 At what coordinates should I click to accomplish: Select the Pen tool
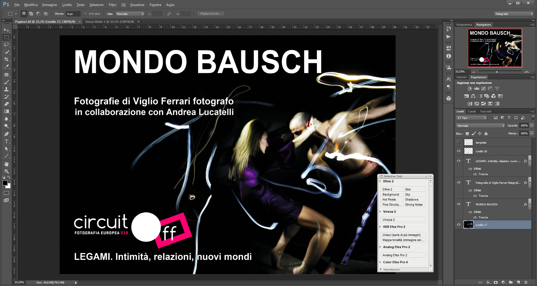[x=6, y=134]
